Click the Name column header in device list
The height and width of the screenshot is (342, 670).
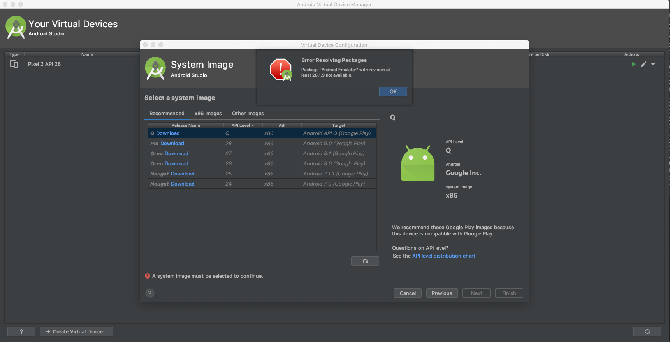(87, 54)
